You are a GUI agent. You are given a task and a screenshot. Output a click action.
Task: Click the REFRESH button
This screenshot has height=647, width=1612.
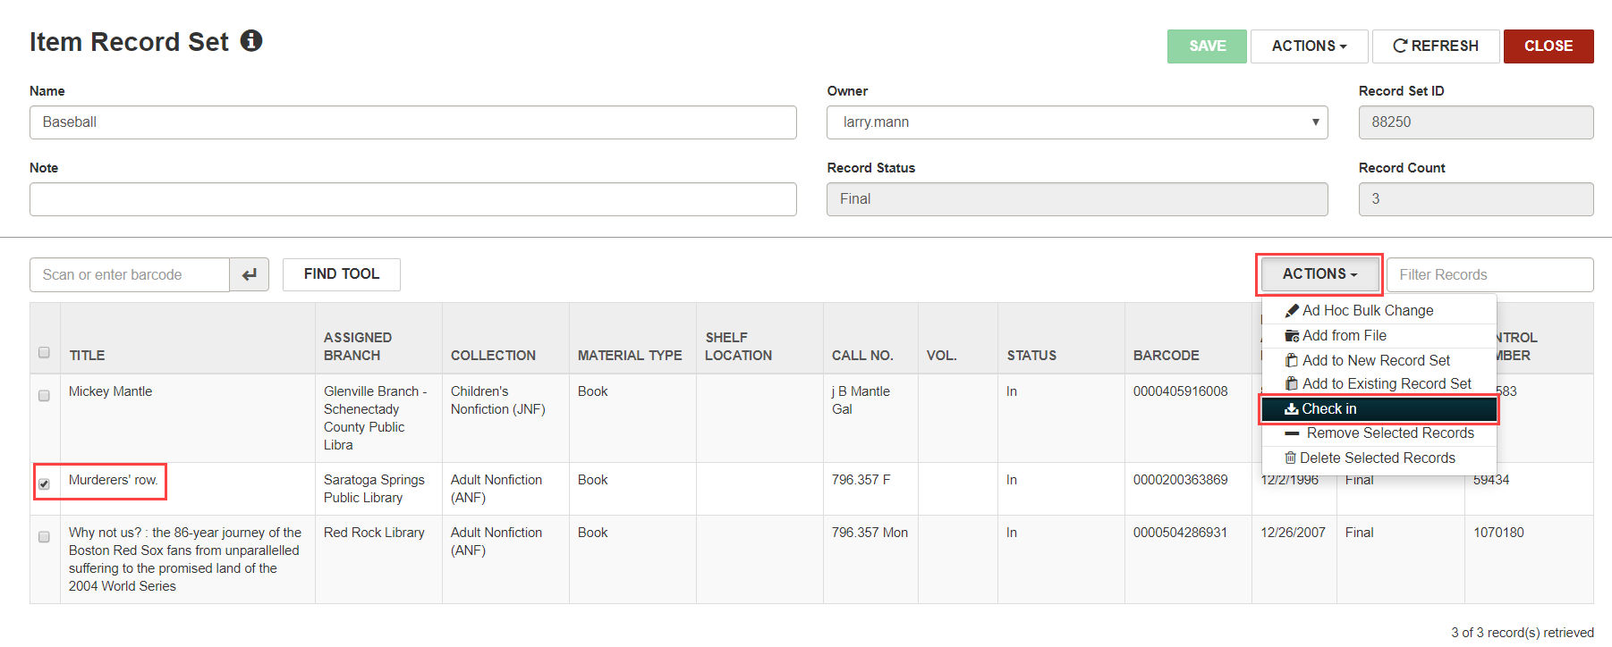1435,46
